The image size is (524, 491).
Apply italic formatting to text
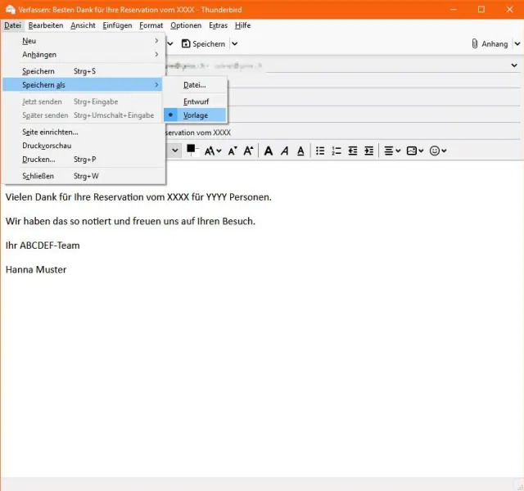[284, 151]
